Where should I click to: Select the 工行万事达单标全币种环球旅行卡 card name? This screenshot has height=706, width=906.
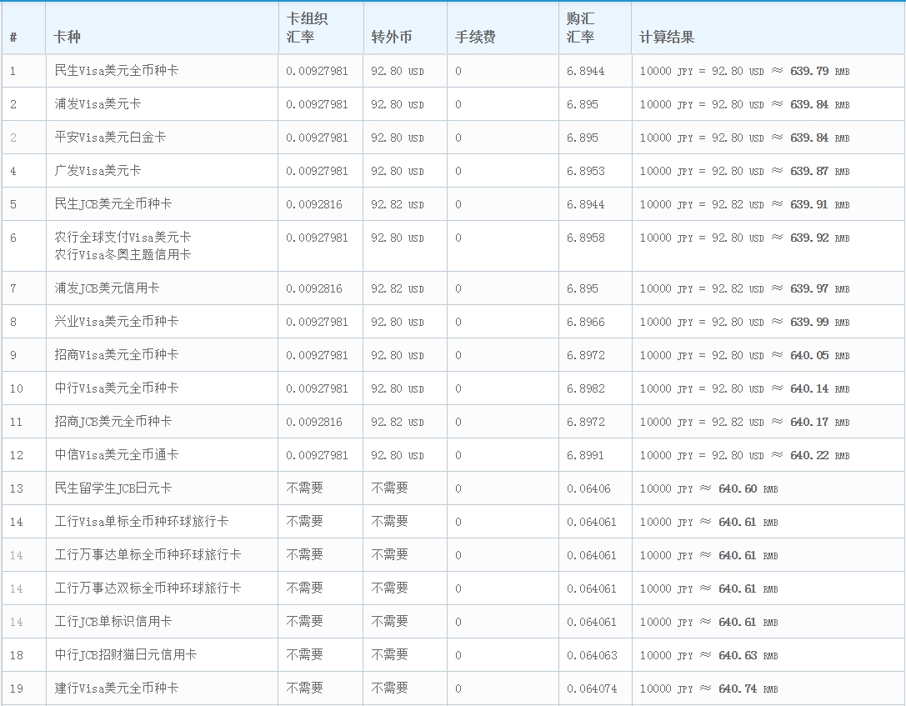(x=148, y=555)
